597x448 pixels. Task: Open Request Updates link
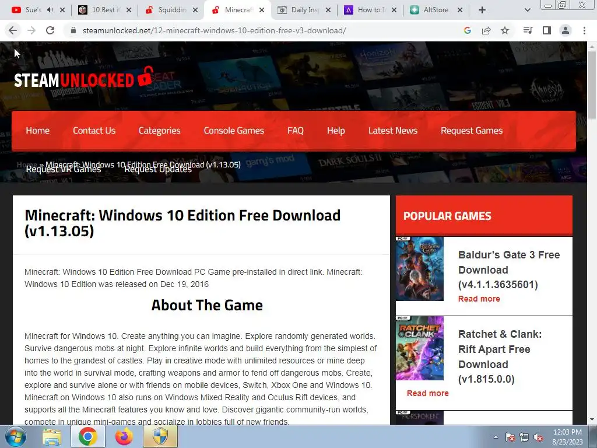coord(158,170)
